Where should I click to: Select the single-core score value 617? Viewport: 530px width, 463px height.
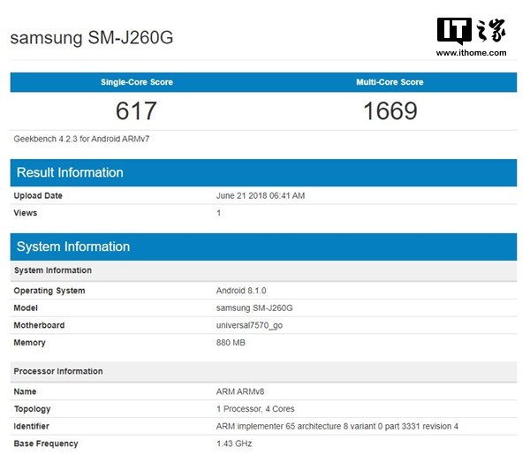136,111
